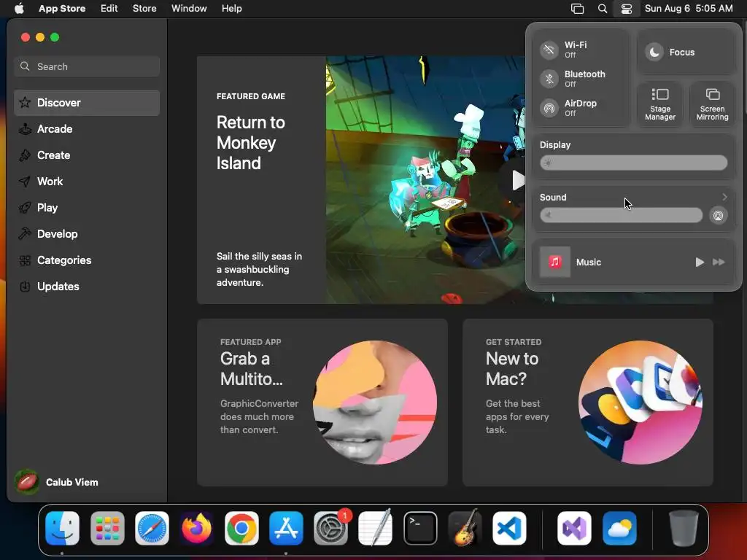Open the Develop section
The image size is (747, 560).
pos(87,233)
